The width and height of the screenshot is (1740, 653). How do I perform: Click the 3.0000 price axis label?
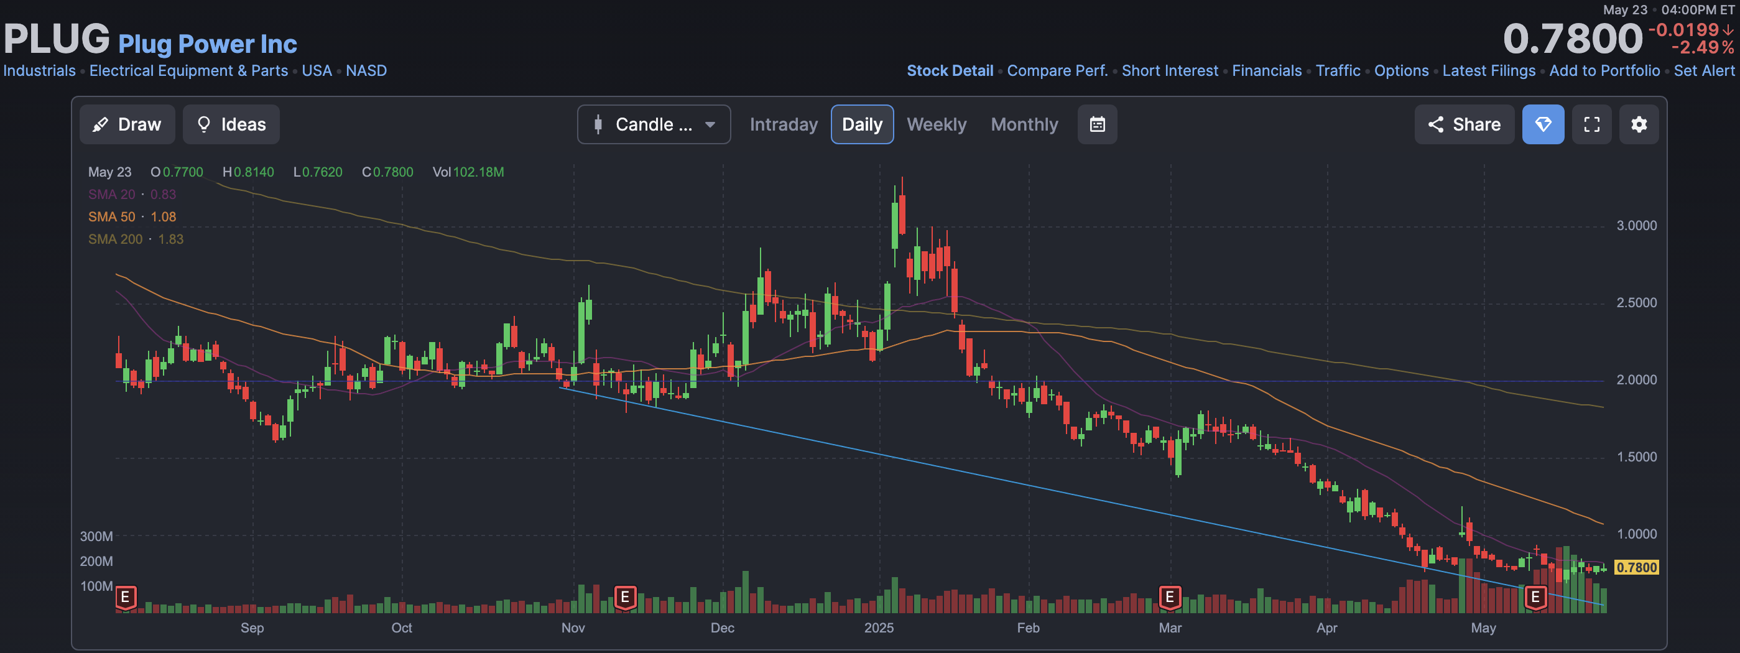click(1636, 226)
